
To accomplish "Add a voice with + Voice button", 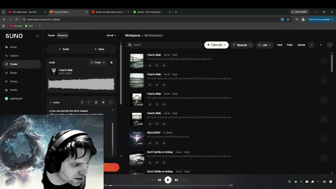I will 99,49.
